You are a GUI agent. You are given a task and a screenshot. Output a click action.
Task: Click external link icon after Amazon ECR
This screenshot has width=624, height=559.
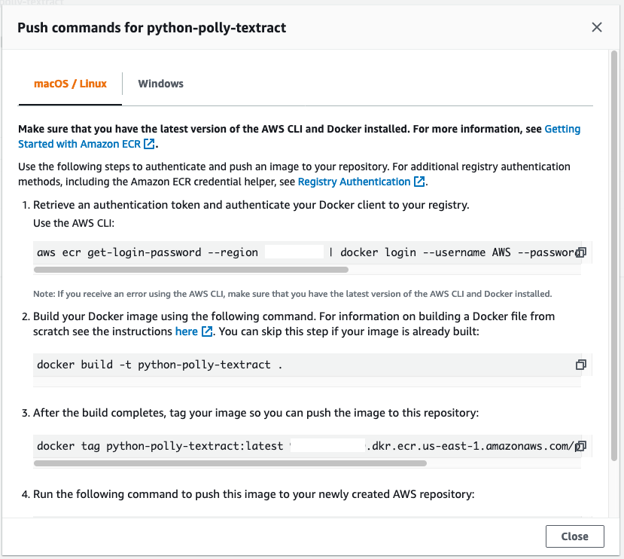point(149,144)
